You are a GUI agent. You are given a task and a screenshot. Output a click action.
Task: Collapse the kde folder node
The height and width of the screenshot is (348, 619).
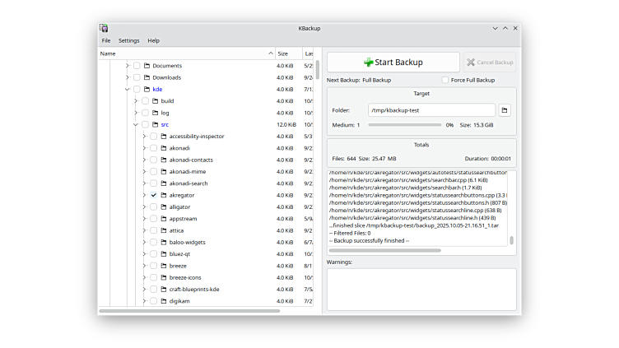pos(127,89)
